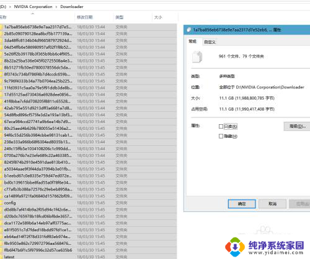
Task: Toggle the 隐藏(H) checkbox
Action: tap(221, 136)
